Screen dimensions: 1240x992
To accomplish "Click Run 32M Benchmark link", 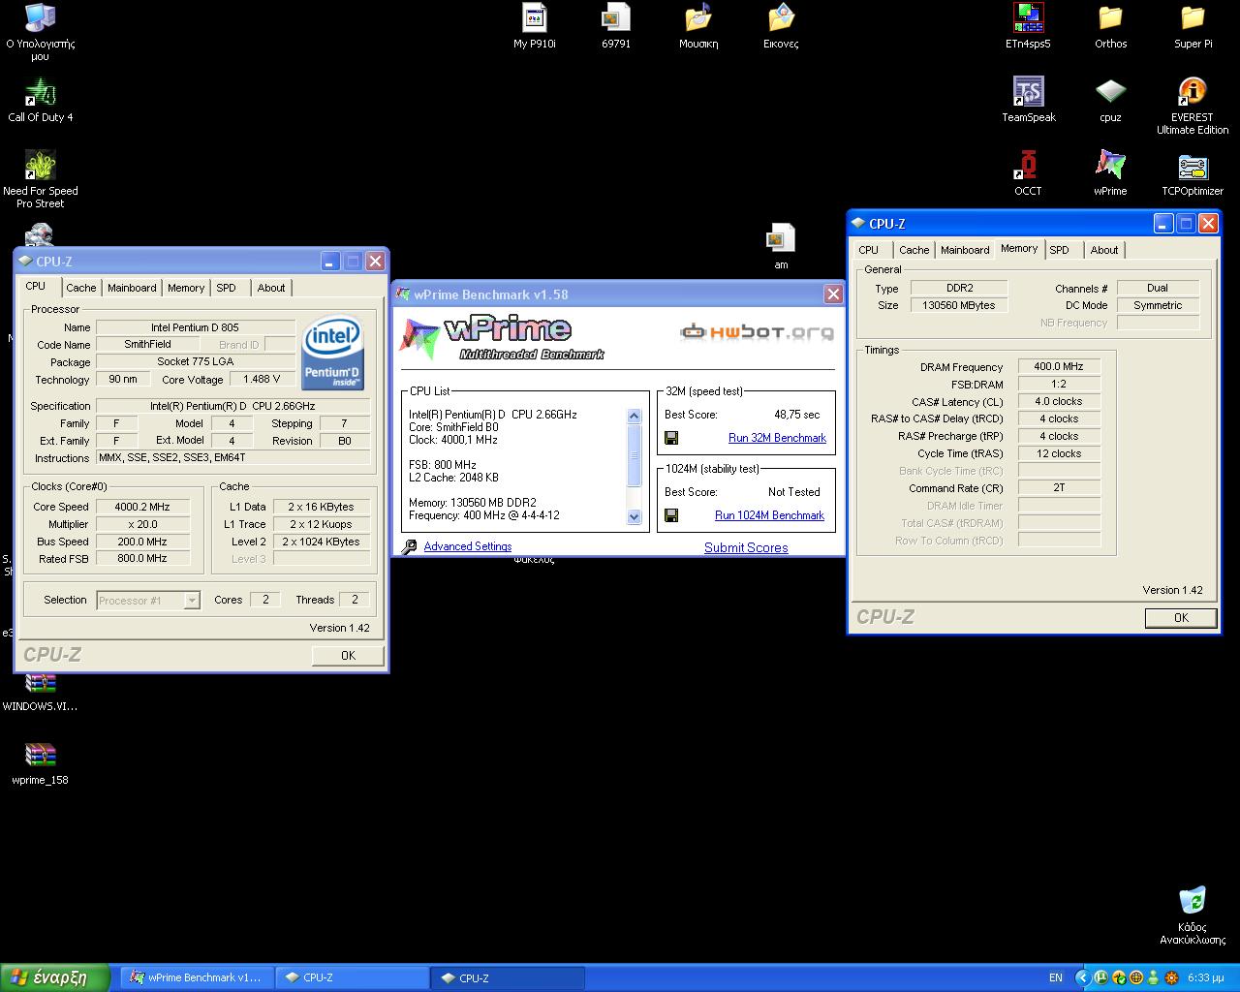I will [777, 438].
